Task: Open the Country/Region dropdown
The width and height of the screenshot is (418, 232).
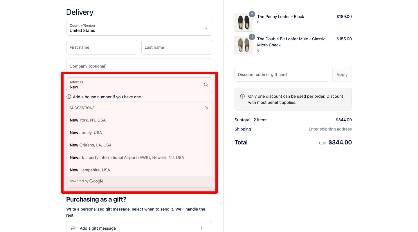Action: pos(139,28)
